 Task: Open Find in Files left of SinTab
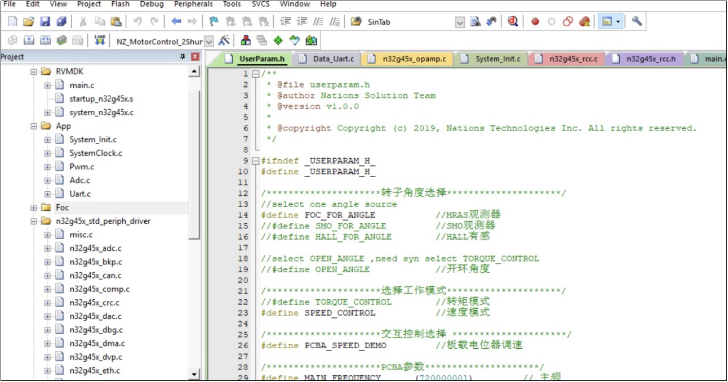[x=356, y=22]
